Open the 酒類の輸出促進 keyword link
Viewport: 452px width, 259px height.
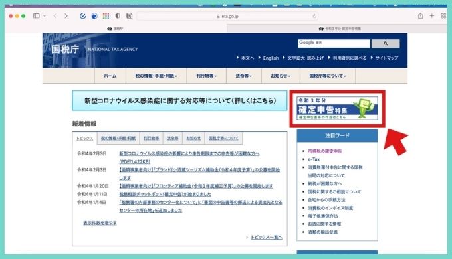tap(322, 232)
